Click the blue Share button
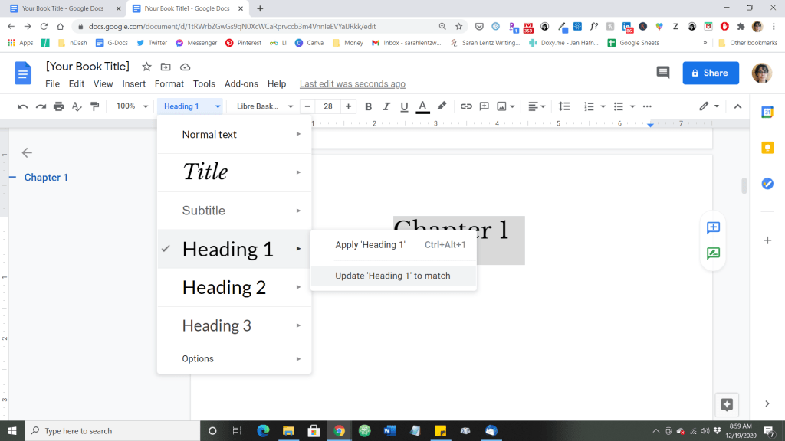Image resolution: width=785 pixels, height=441 pixels. [x=710, y=73]
